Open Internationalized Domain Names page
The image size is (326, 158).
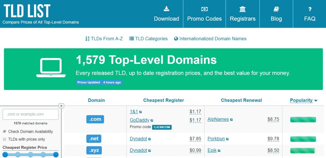(210, 39)
